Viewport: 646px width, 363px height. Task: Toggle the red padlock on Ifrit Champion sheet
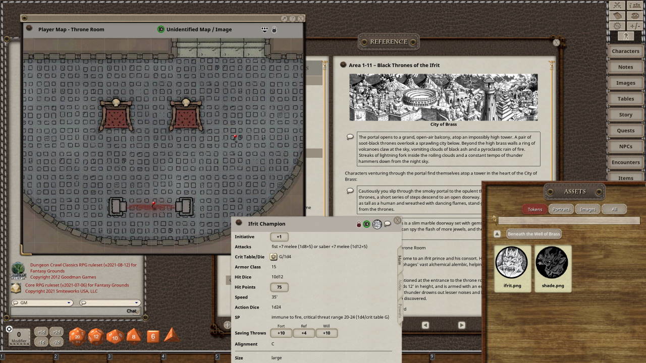(x=359, y=224)
